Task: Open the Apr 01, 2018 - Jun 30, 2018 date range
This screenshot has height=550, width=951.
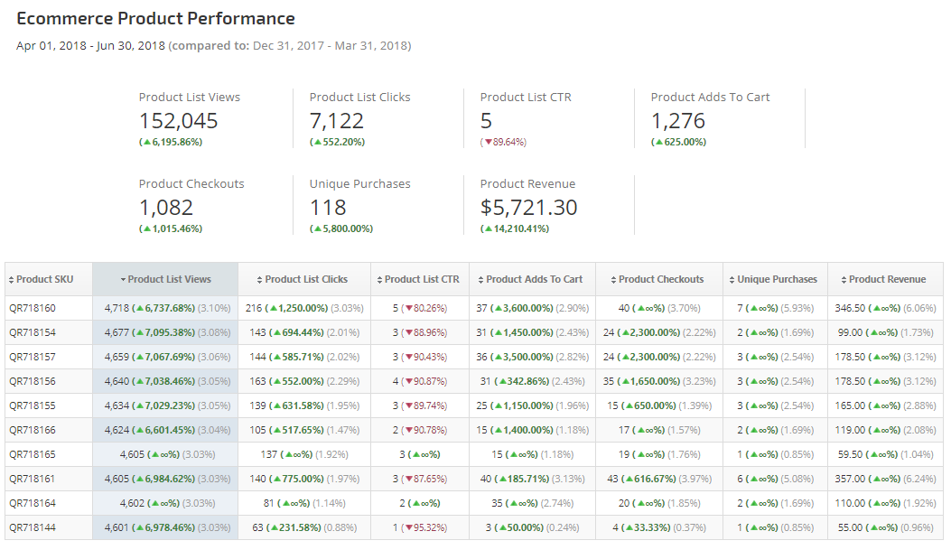Action: coord(90,45)
